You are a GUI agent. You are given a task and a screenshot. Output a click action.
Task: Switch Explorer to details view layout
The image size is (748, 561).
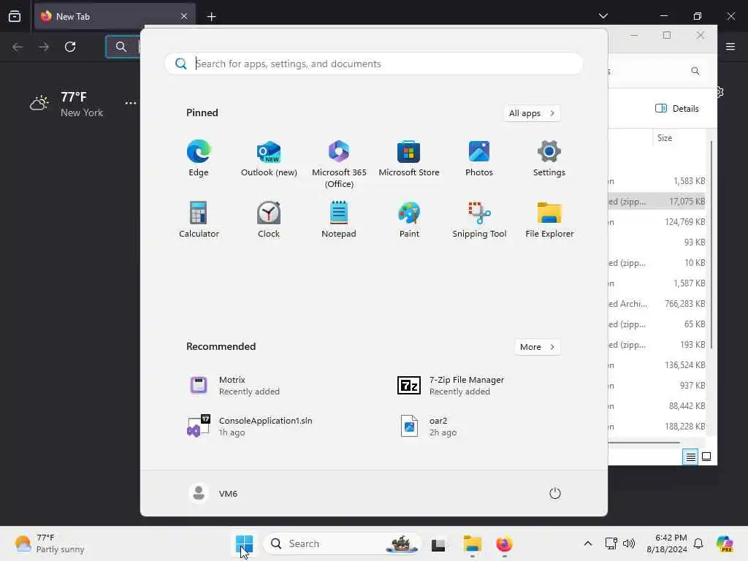tap(690, 457)
